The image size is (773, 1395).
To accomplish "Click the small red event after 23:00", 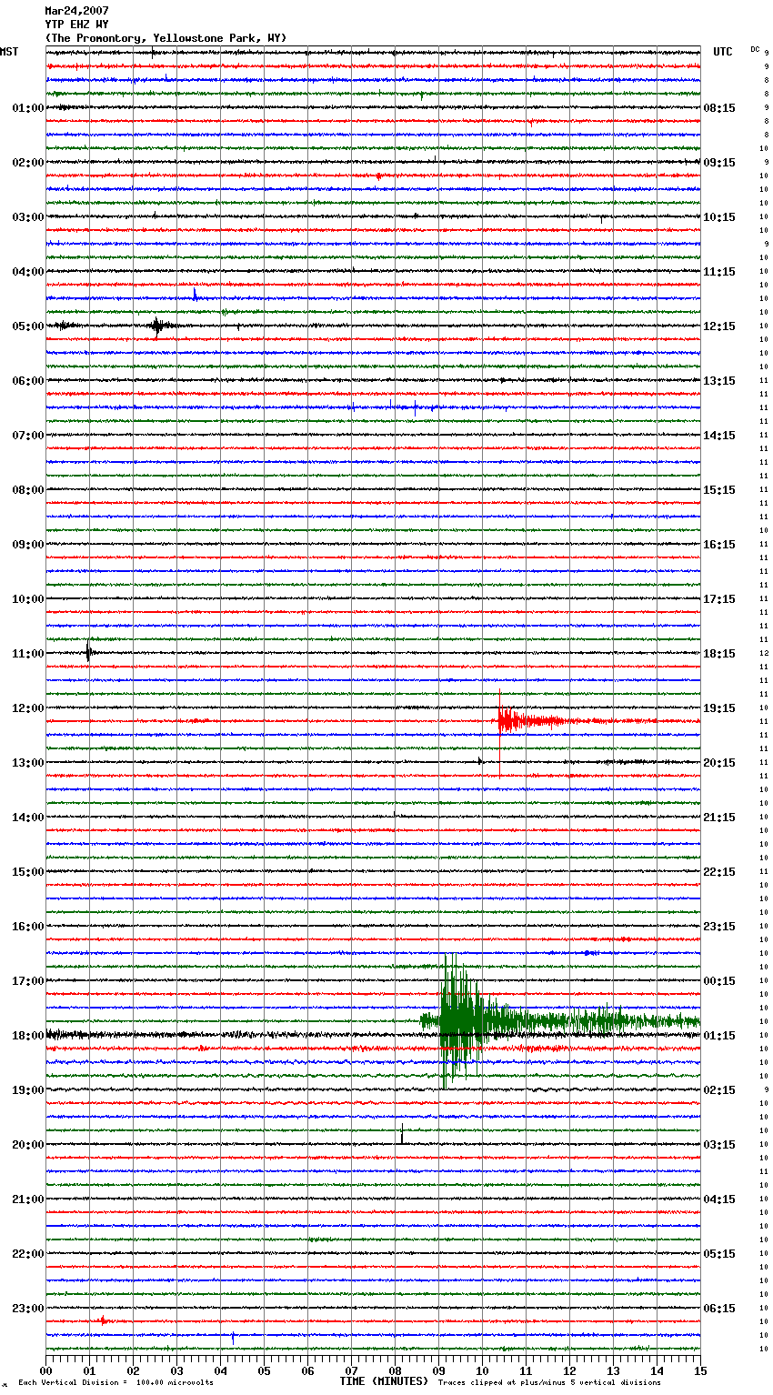I will (x=103, y=1320).
